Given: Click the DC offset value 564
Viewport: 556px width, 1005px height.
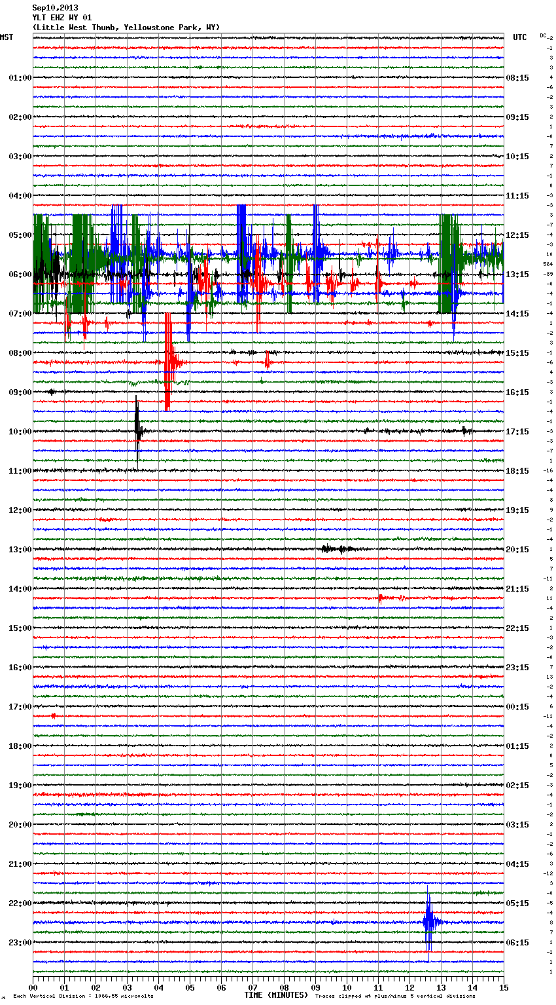Looking at the screenshot, I should click(548, 264).
